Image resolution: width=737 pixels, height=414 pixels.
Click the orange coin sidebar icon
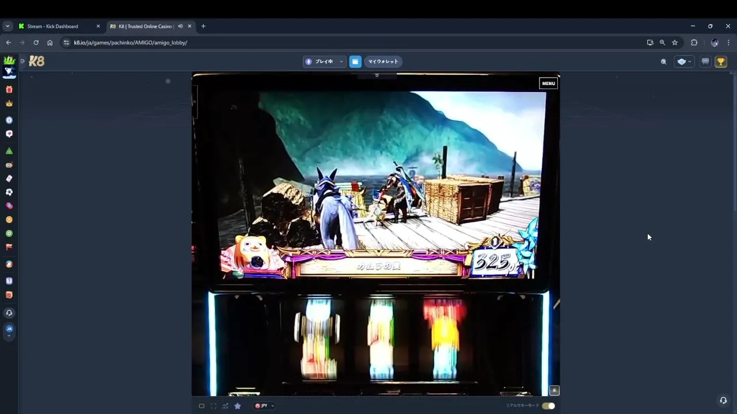click(9, 220)
